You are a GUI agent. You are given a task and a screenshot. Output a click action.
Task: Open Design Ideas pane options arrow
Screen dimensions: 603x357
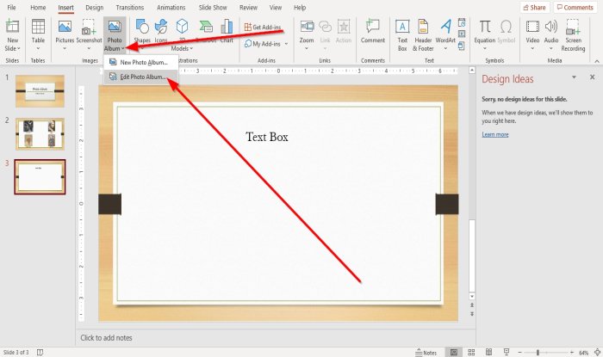click(x=574, y=77)
